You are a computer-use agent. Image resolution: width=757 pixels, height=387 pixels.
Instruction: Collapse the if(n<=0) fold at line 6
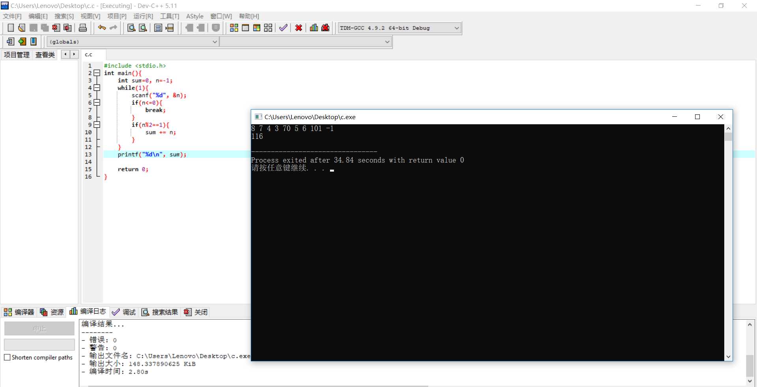[x=97, y=103]
